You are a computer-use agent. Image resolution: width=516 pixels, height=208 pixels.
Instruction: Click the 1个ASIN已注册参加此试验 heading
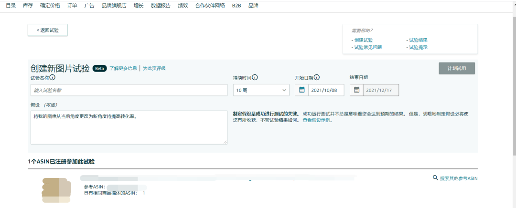tap(62, 161)
